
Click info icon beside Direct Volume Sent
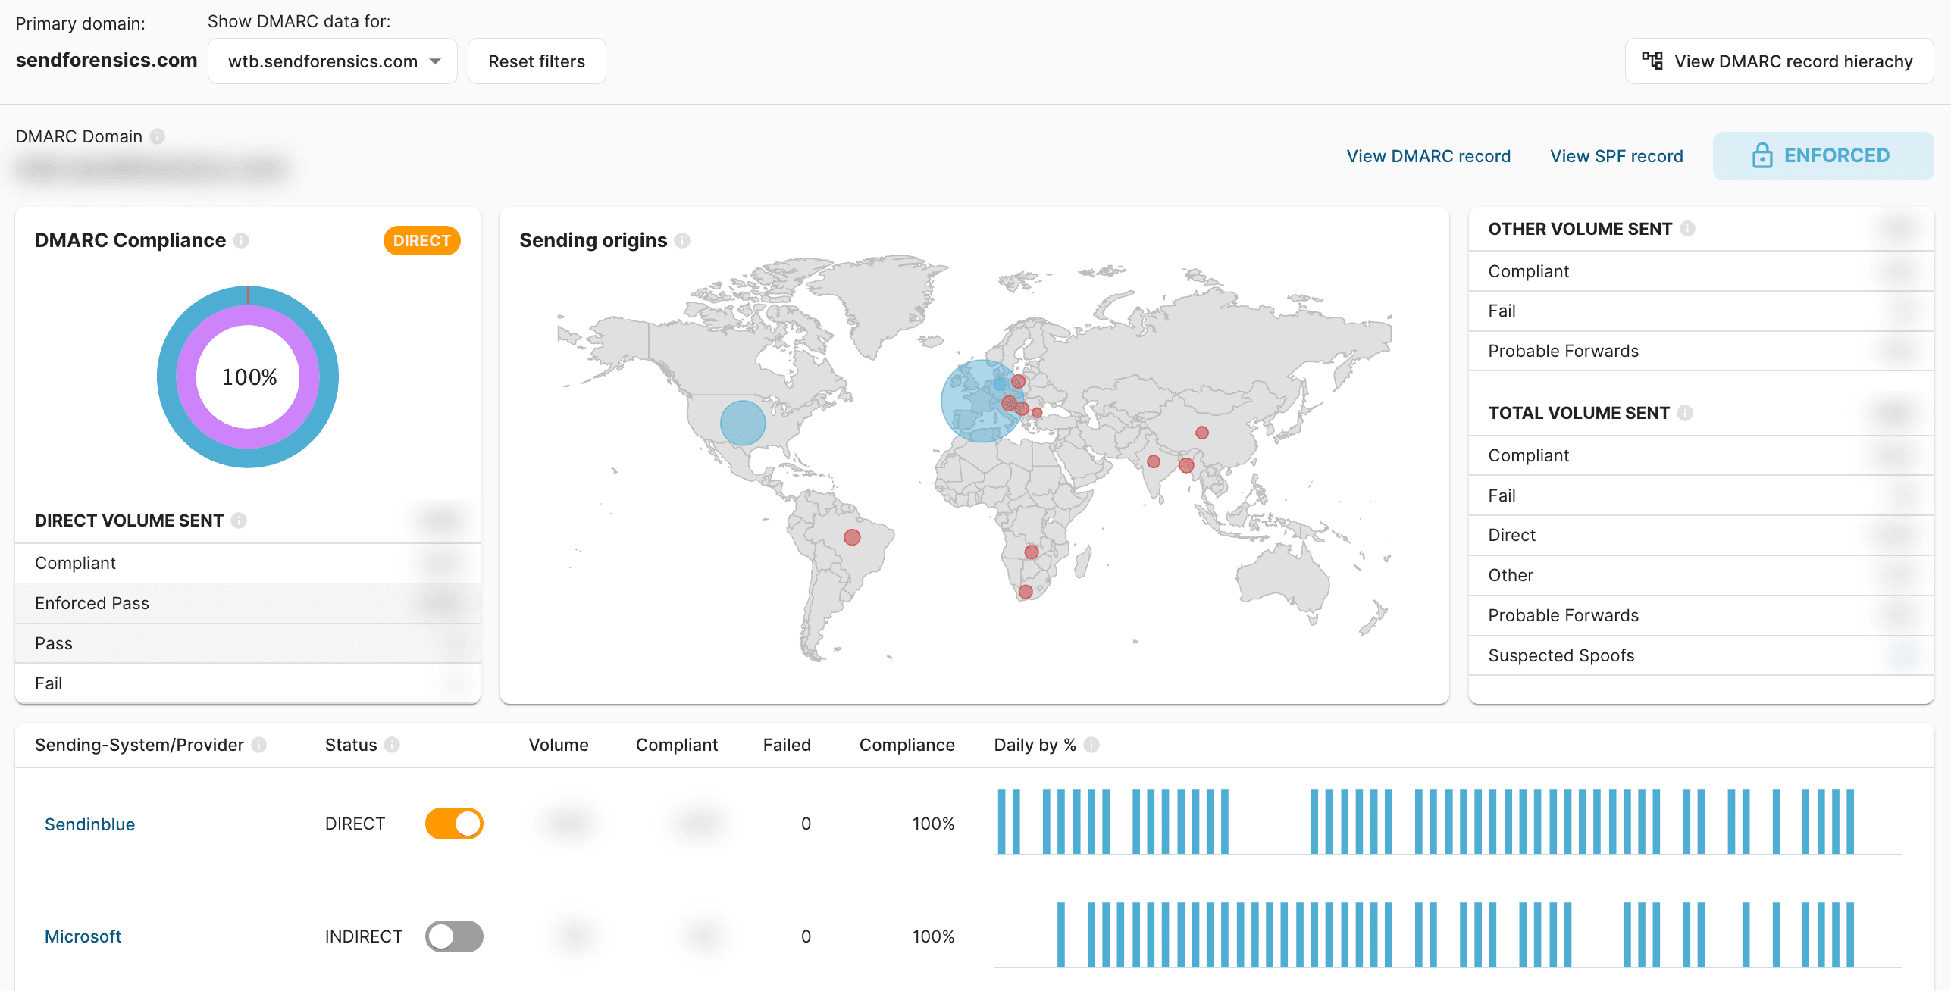coord(239,521)
